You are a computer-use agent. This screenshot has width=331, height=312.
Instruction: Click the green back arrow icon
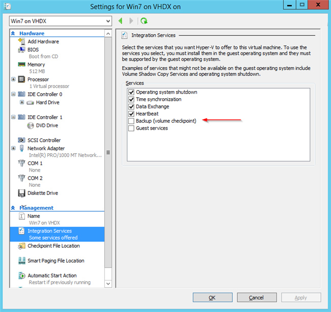pos(121,21)
